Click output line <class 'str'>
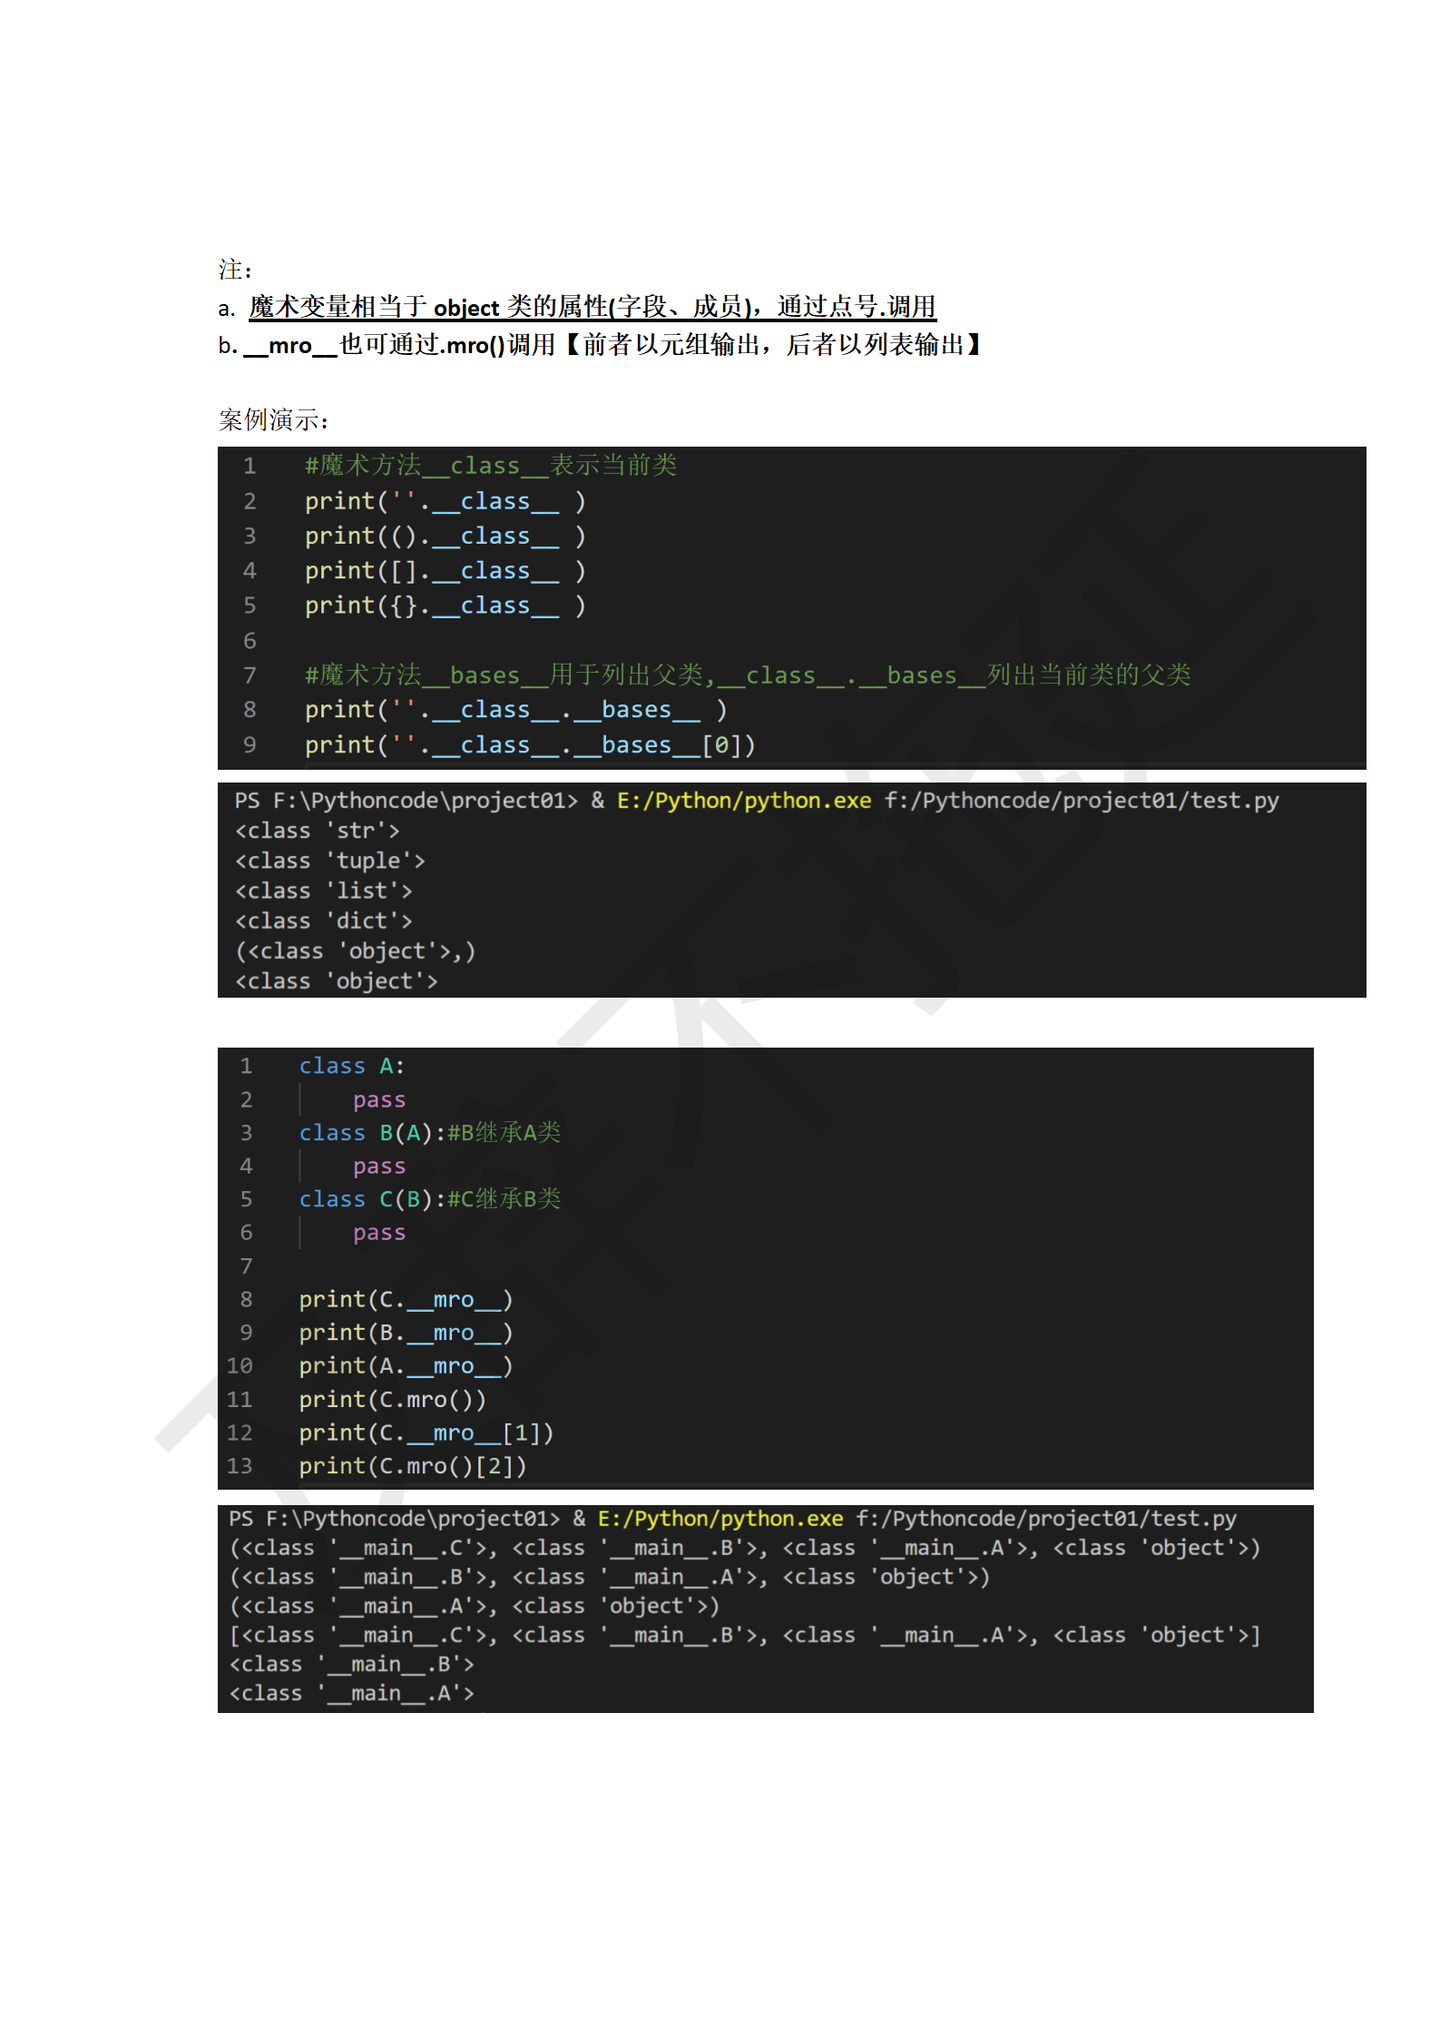This screenshot has height=2038, width=1440. click(x=317, y=831)
